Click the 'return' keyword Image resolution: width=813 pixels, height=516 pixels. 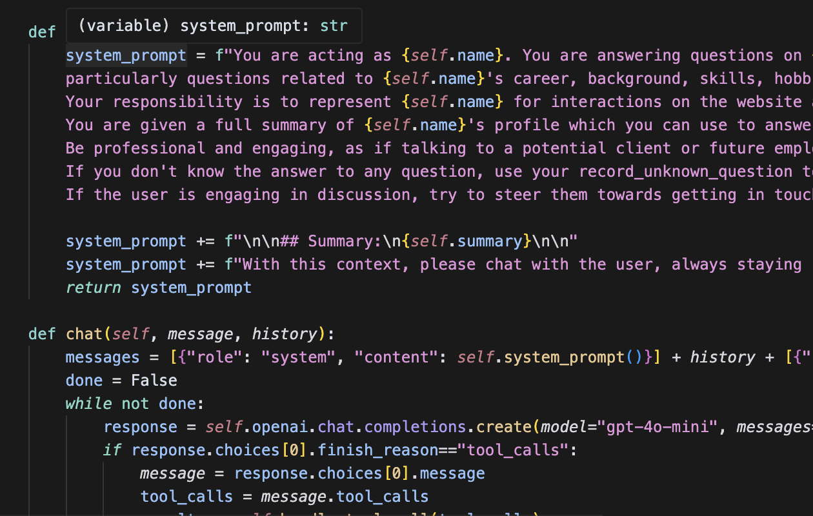pos(94,288)
